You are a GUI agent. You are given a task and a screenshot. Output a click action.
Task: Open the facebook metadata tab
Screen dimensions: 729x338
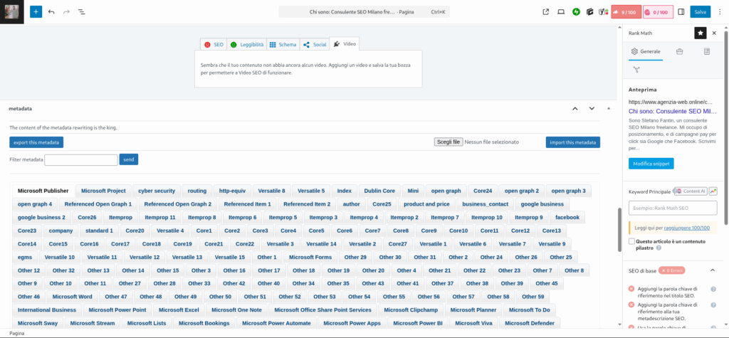[x=567, y=217]
